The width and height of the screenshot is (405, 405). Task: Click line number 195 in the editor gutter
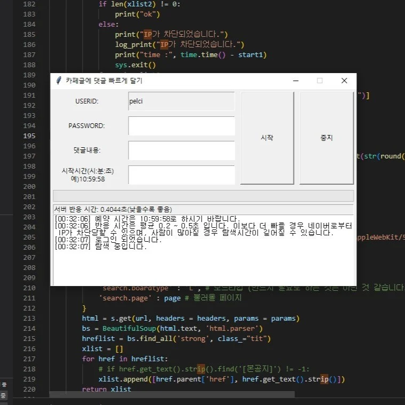pos(29,136)
